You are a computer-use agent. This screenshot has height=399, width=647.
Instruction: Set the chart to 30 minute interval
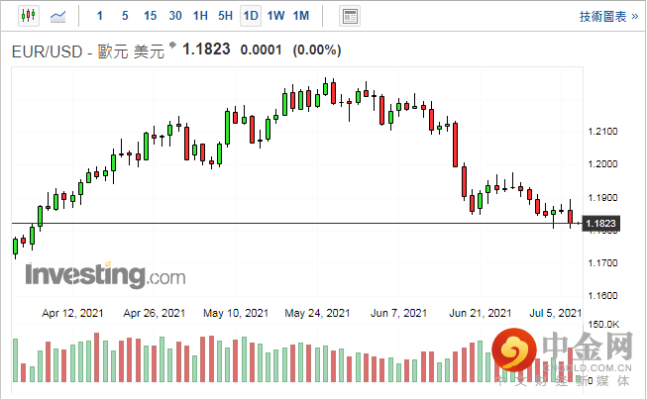point(175,16)
